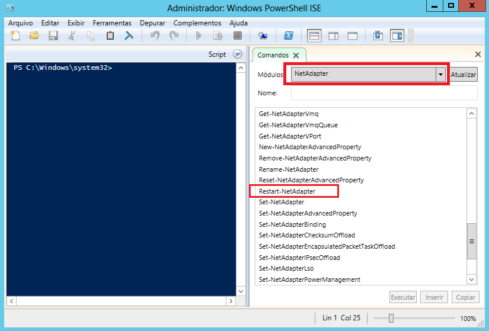Select Restart-NetAdapter command
Viewport: 489px width, 331px height.
tap(287, 191)
